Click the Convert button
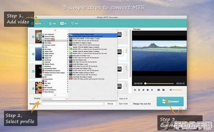This screenshot has height=132, width=214. [x=170, y=102]
